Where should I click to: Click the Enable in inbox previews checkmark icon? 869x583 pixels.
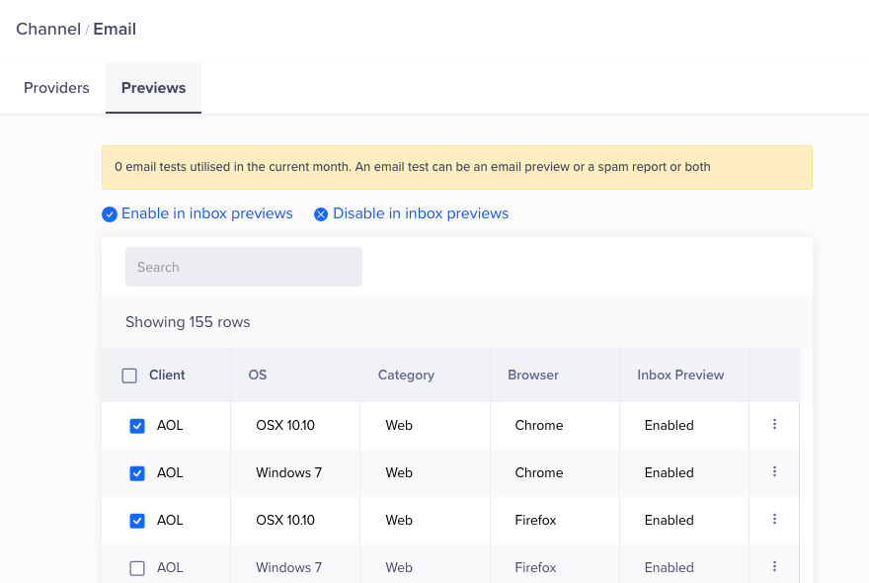[x=110, y=214]
